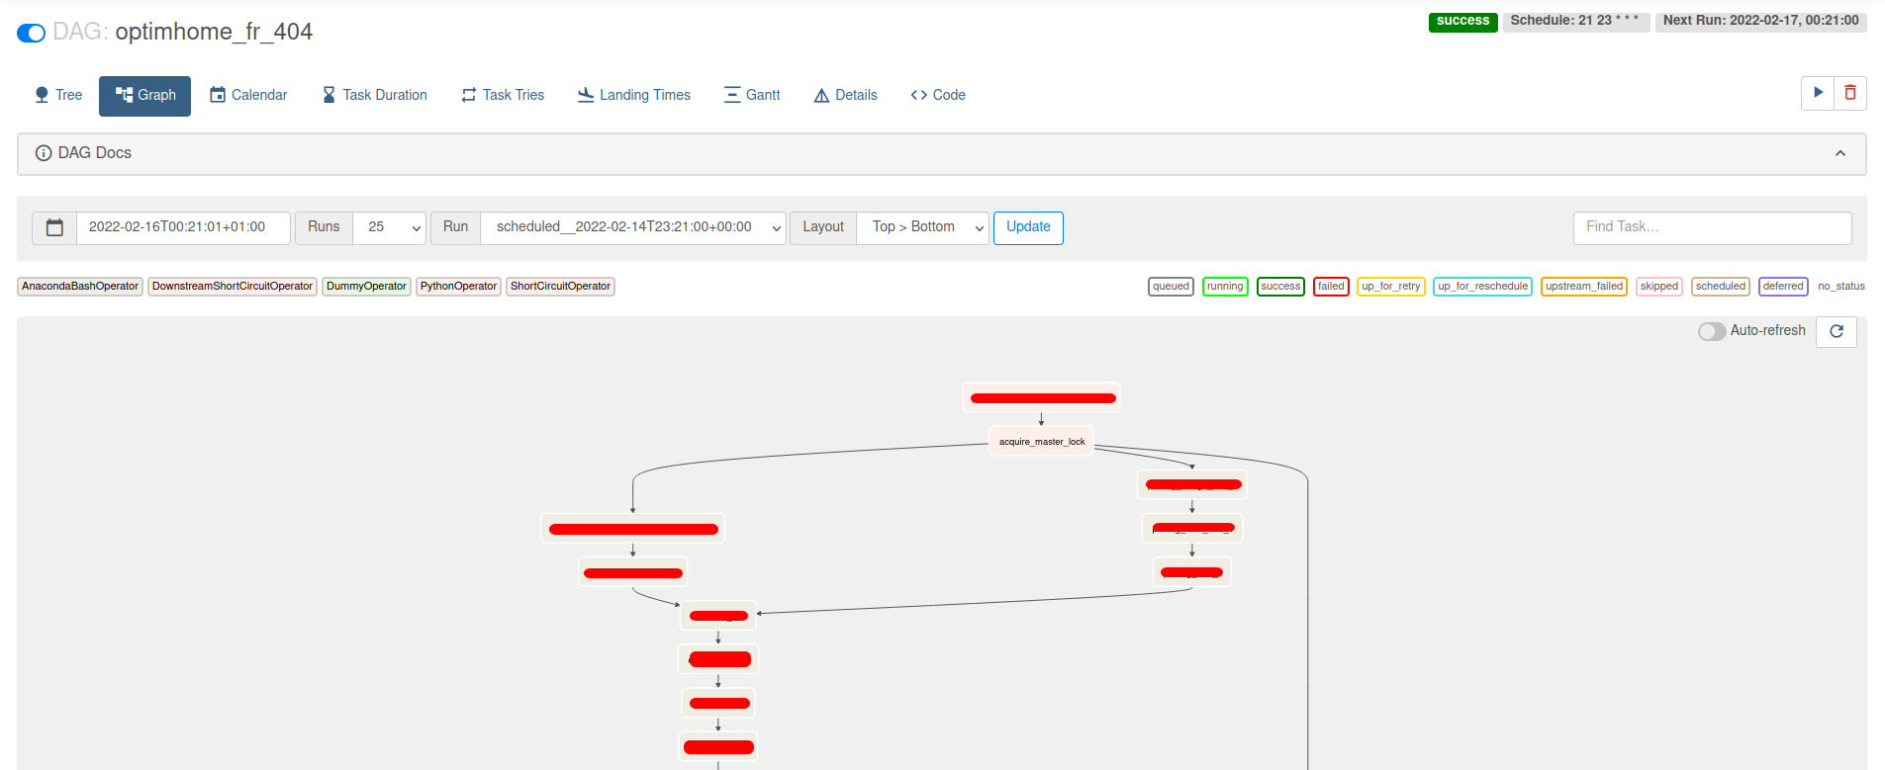Open the Layout direction dropdown
This screenshot has width=1885, height=770.
point(922,227)
